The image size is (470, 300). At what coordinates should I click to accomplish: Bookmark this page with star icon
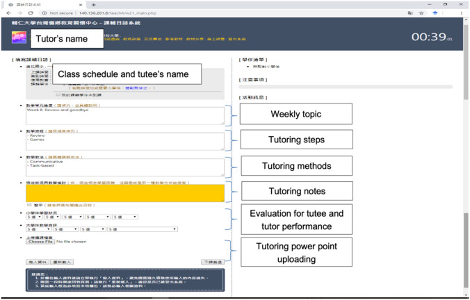pyautogui.click(x=421, y=12)
